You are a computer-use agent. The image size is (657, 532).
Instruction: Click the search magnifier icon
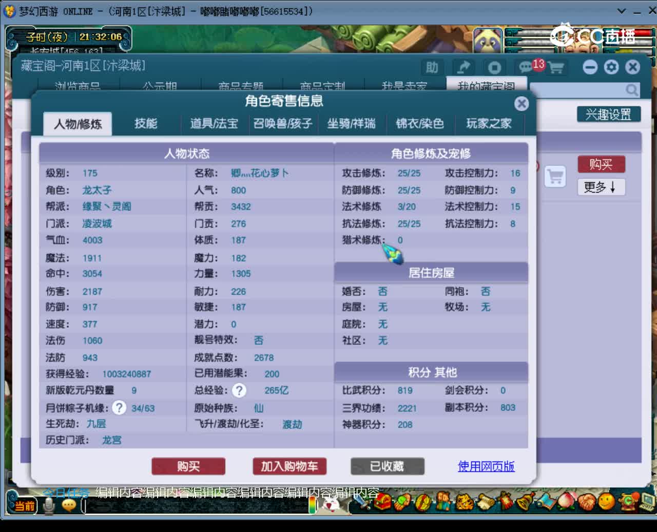click(x=632, y=90)
